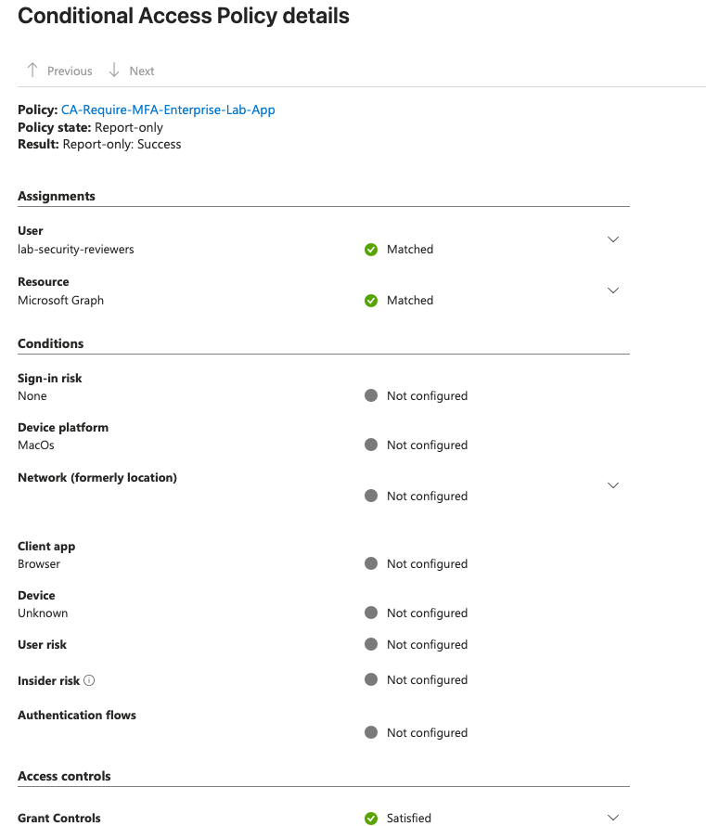This screenshot has height=826, width=706.
Task: Expand the Resource assignment chevron
Action: pos(613,290)
